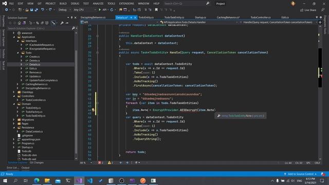Screen dimensions: 329x185
Task: Open File Explorer from taskbar
Action: coord(47,180)
